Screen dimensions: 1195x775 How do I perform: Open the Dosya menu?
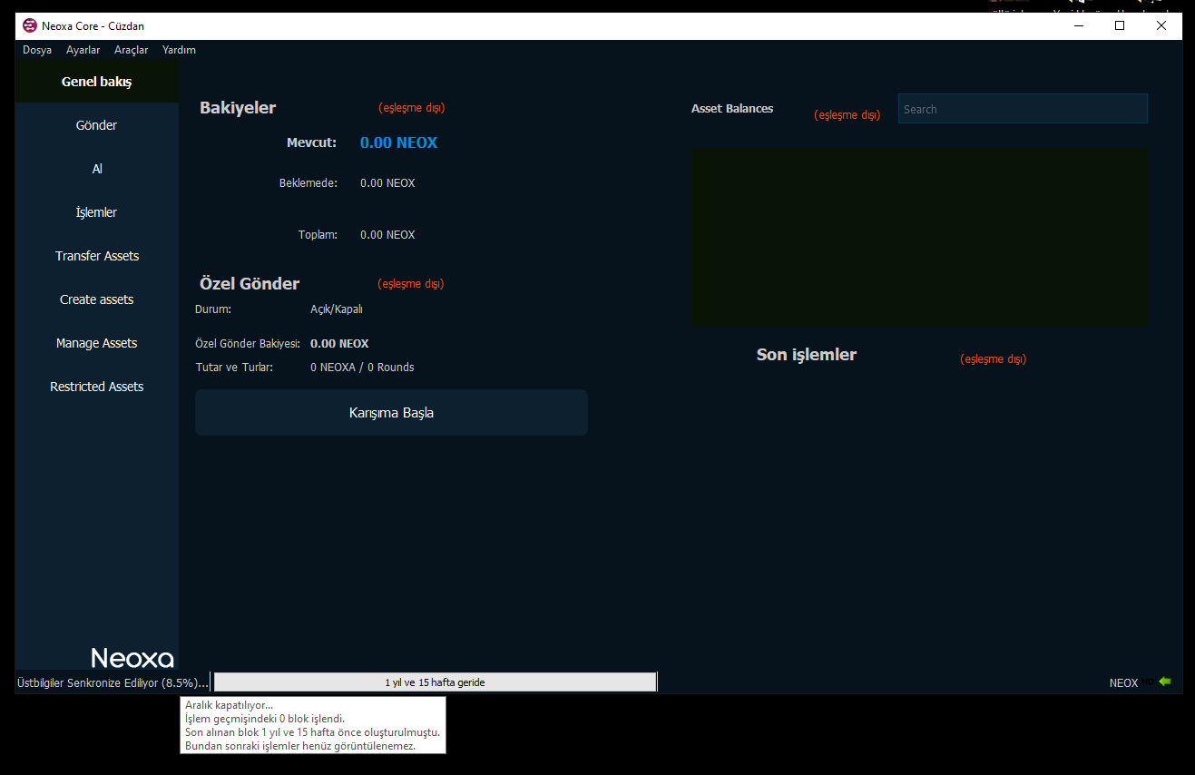point(37,50)
